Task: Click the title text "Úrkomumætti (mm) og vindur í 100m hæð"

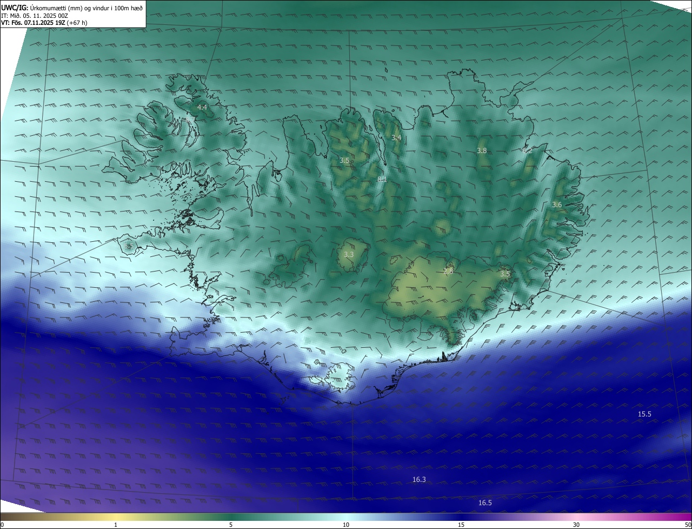Action: coord(86,8)
